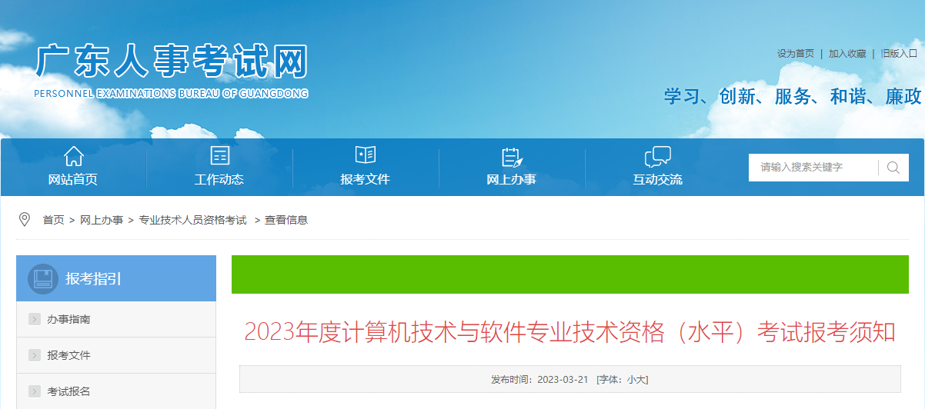The width and height of the screenshot is (925, 409).
Task: Click the magnifier search icon
Action: 893,167
